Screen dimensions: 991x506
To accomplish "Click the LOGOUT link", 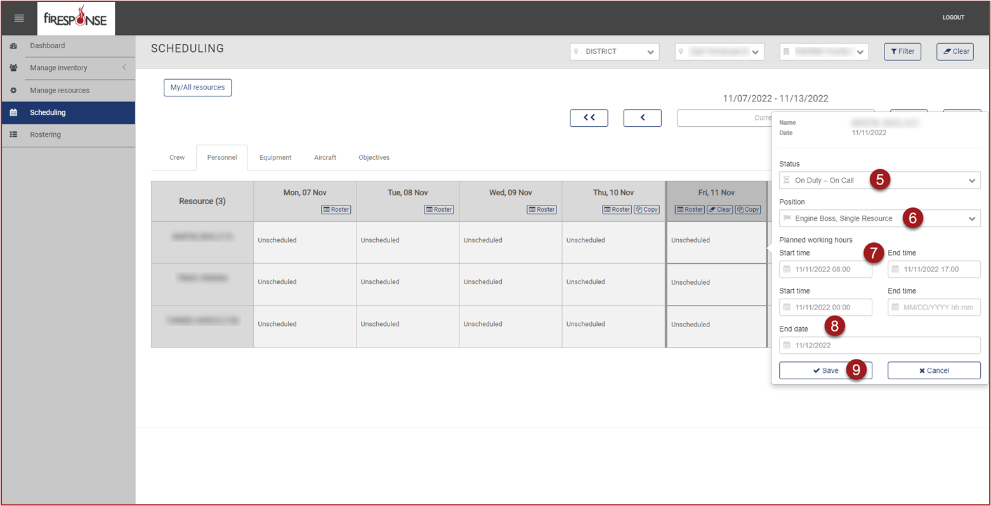I will click(953, 18).
